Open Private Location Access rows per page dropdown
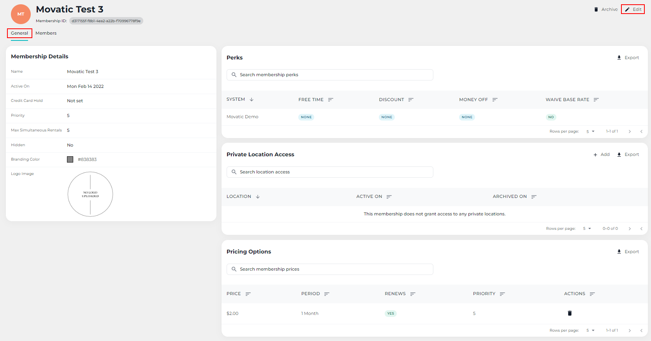Viewport: 651px width, 341px height. click(587, 229)
